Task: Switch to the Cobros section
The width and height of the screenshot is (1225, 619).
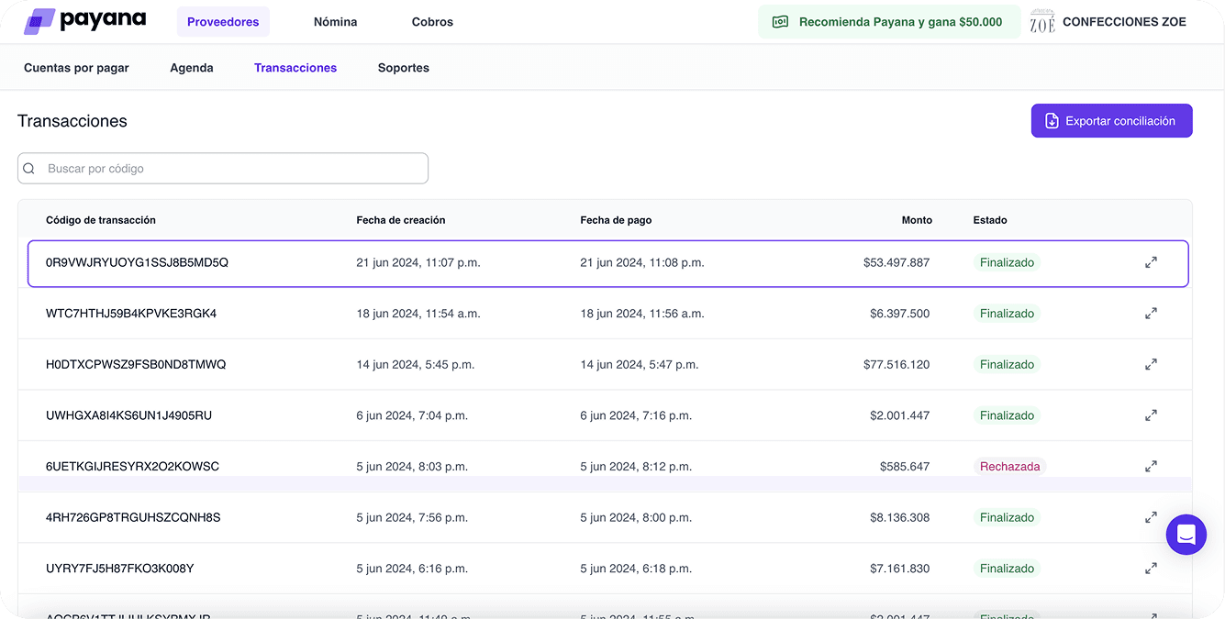Action: 431,21
